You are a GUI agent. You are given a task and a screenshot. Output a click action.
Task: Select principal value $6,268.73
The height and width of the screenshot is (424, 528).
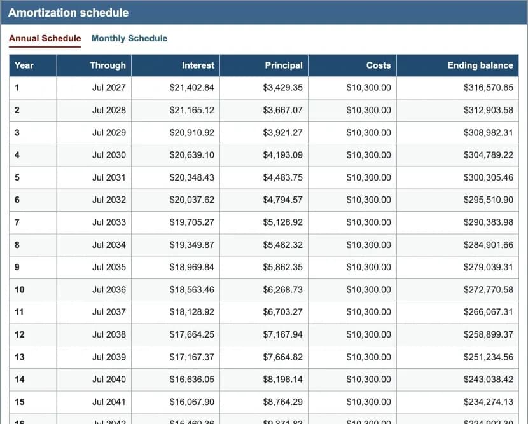[x=283, y=290]
